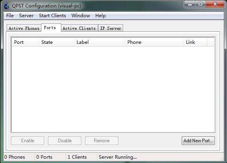
Task: Sort by the State column header
Action: (x=57, y=42)
